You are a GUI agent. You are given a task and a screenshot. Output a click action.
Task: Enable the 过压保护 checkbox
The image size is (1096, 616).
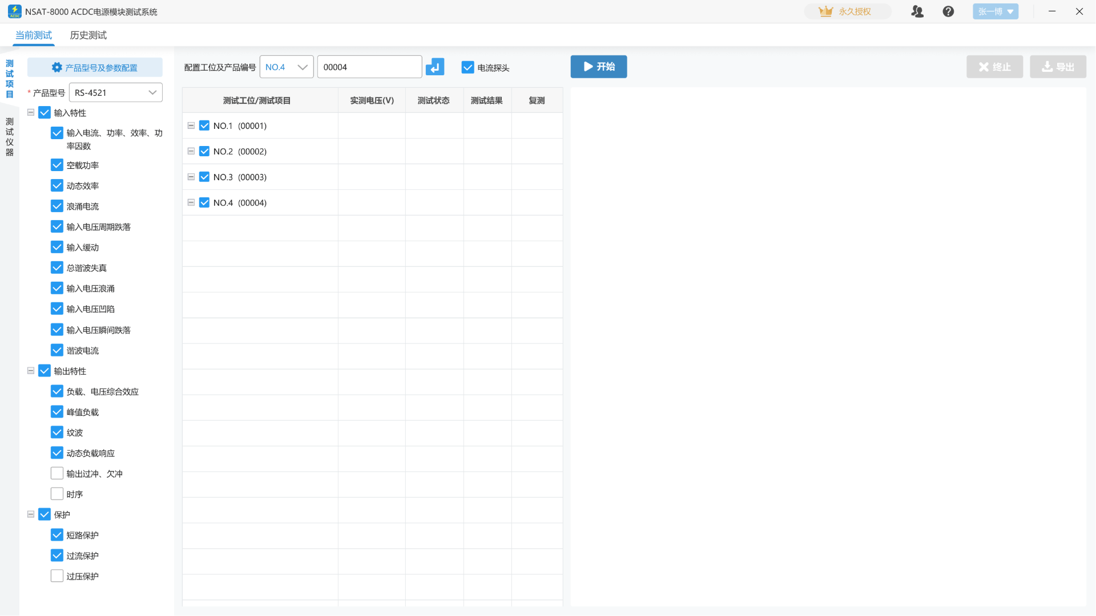coord(57,576)
